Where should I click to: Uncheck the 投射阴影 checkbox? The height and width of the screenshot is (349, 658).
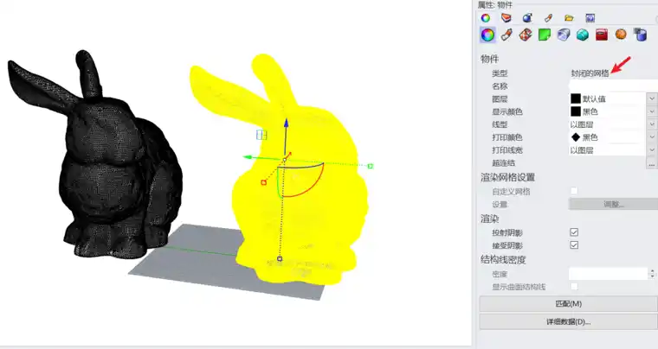pyautogui.click(x=574, y=232)
